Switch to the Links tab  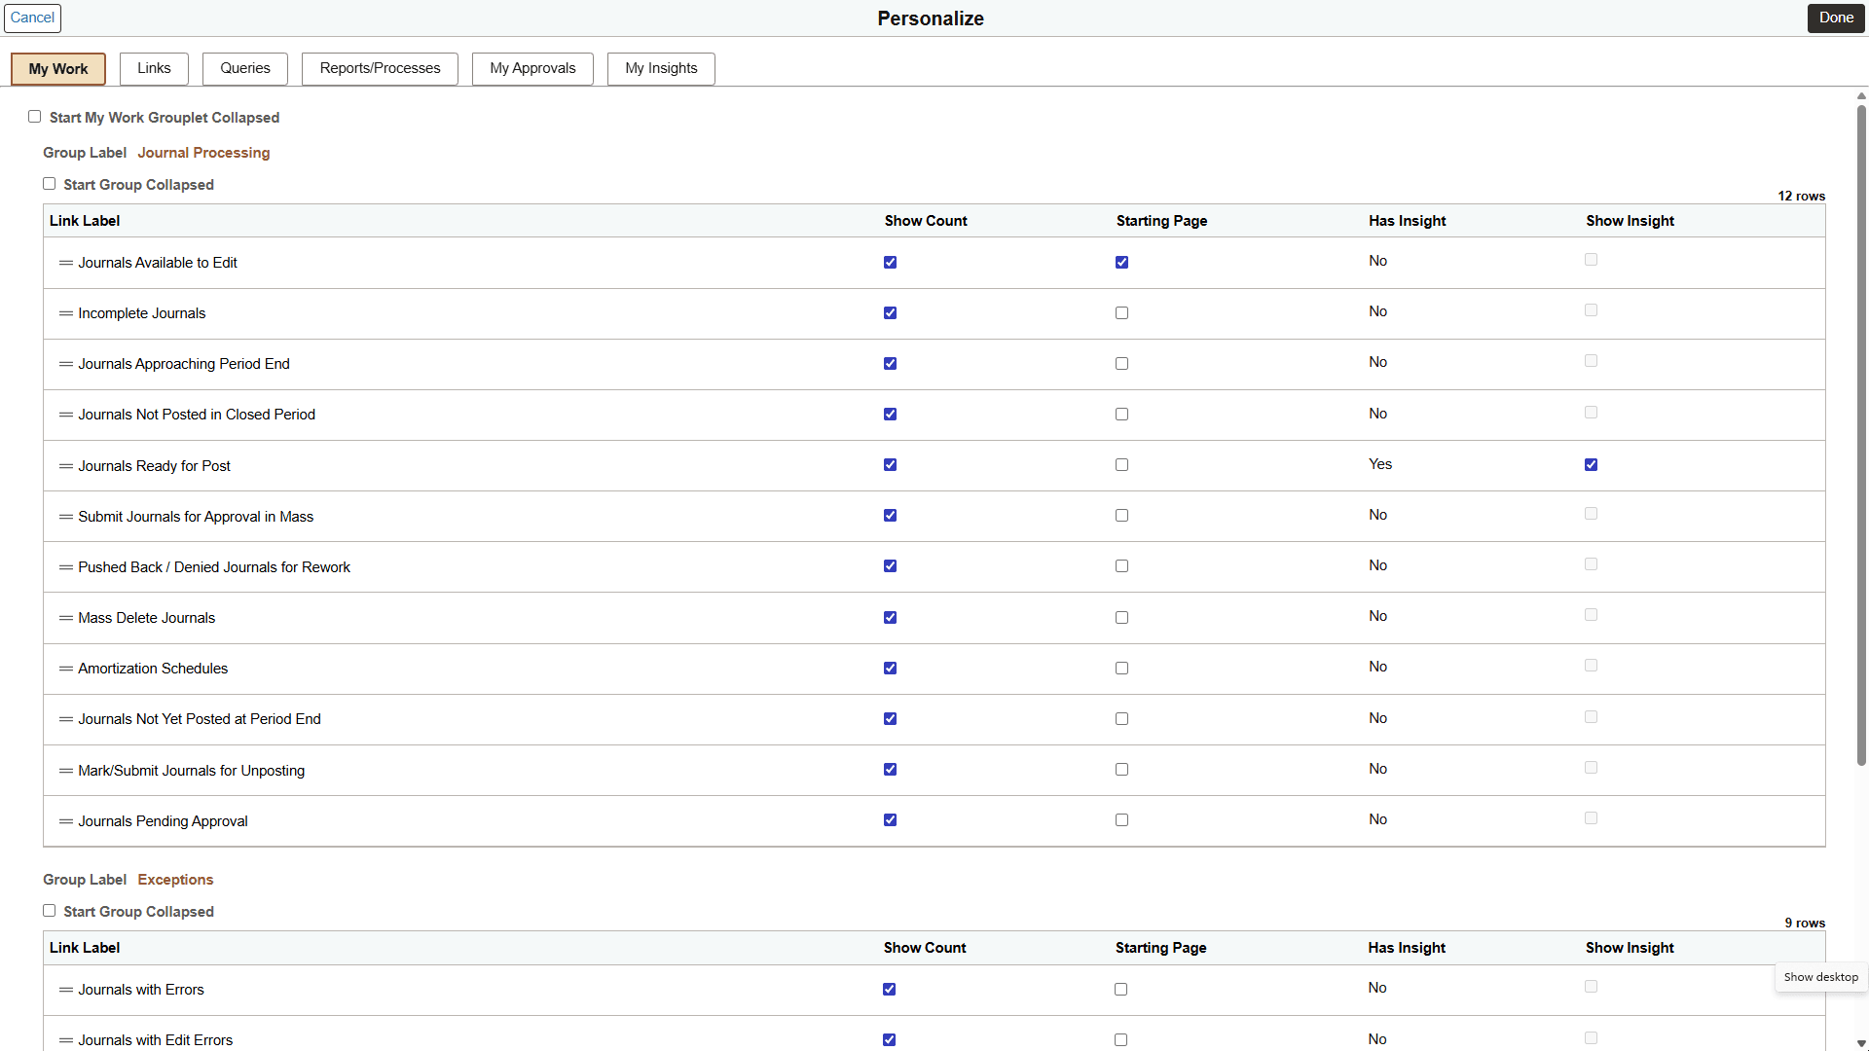point(154,68)
